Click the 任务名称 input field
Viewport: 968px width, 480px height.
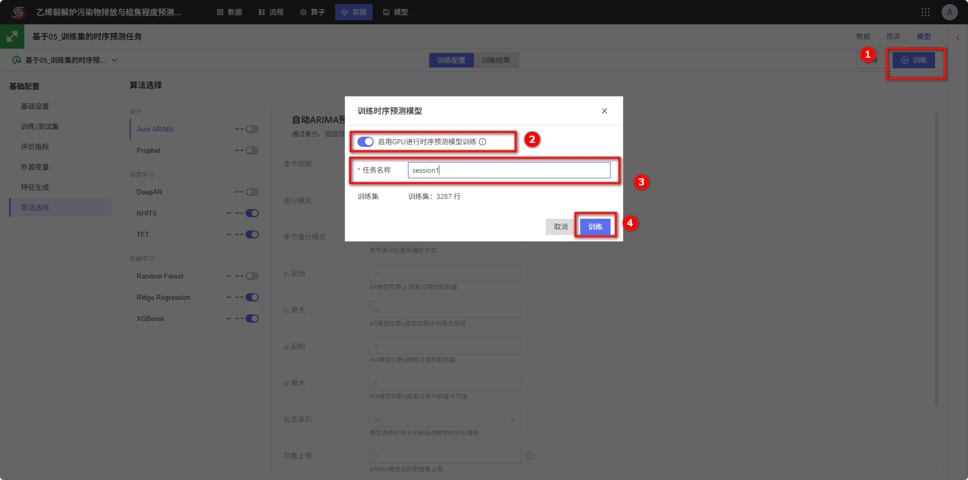click(x=509, y=170)
